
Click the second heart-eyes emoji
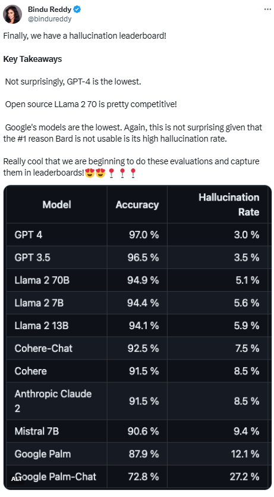(x=100, y=173)
